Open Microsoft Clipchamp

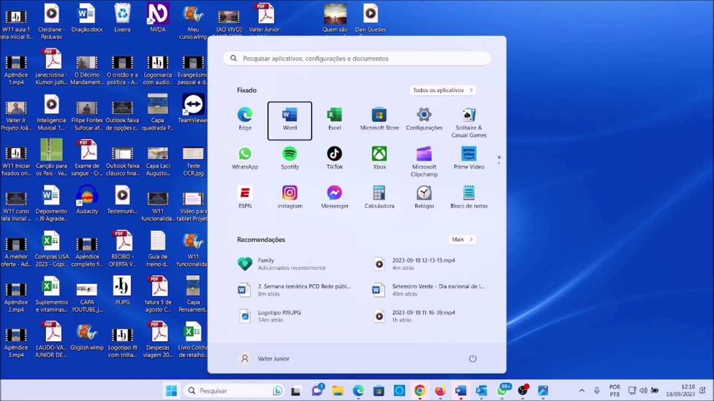pyautogui.click(x=424, y=162)
